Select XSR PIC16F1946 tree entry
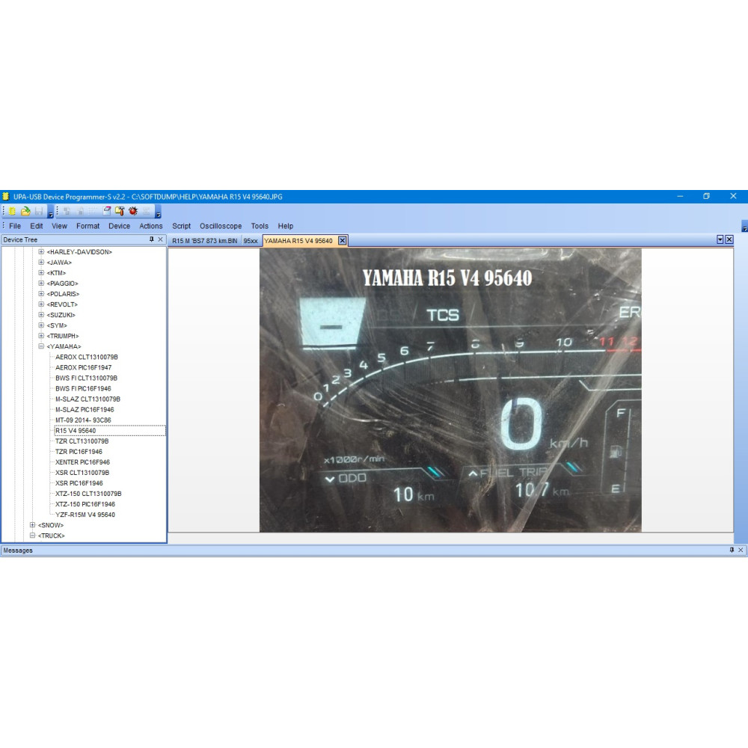748x748 pixels. (x=79, y=482)
